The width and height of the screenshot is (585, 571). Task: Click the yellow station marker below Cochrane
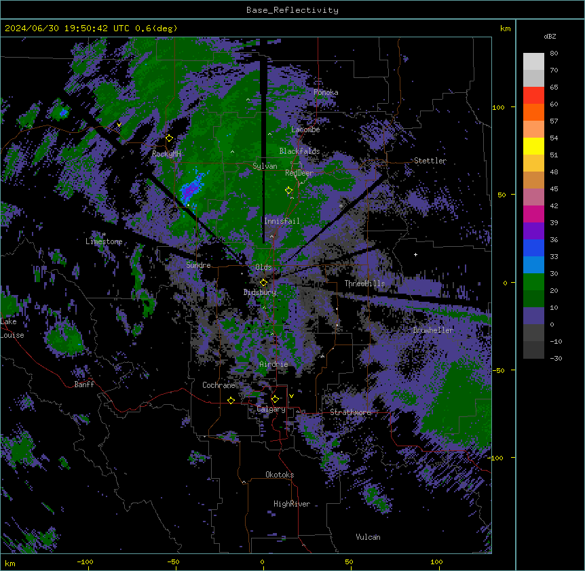(231, 400)
